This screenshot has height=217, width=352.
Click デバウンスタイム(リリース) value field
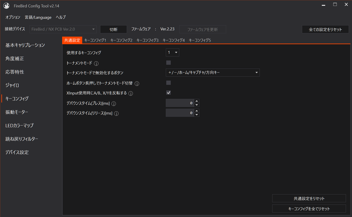coord(180,113)
